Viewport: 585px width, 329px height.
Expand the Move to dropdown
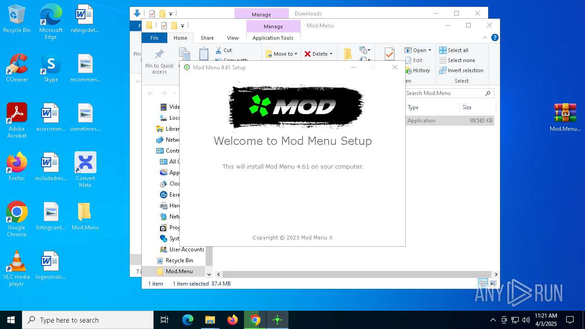(296, 54)
